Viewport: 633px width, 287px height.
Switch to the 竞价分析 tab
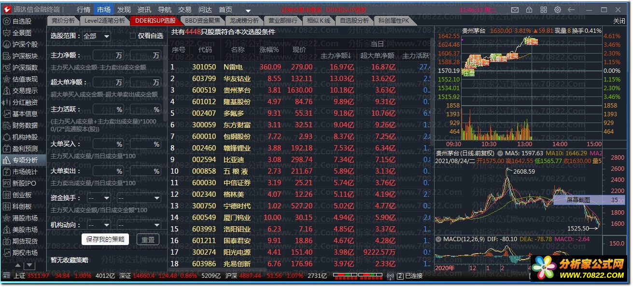tap(63, 21)
